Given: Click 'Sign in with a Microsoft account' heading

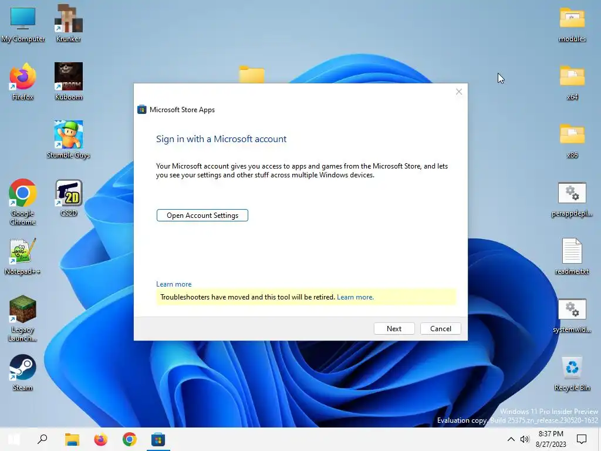Looking at the screenshot, I should tap(221, 139).
